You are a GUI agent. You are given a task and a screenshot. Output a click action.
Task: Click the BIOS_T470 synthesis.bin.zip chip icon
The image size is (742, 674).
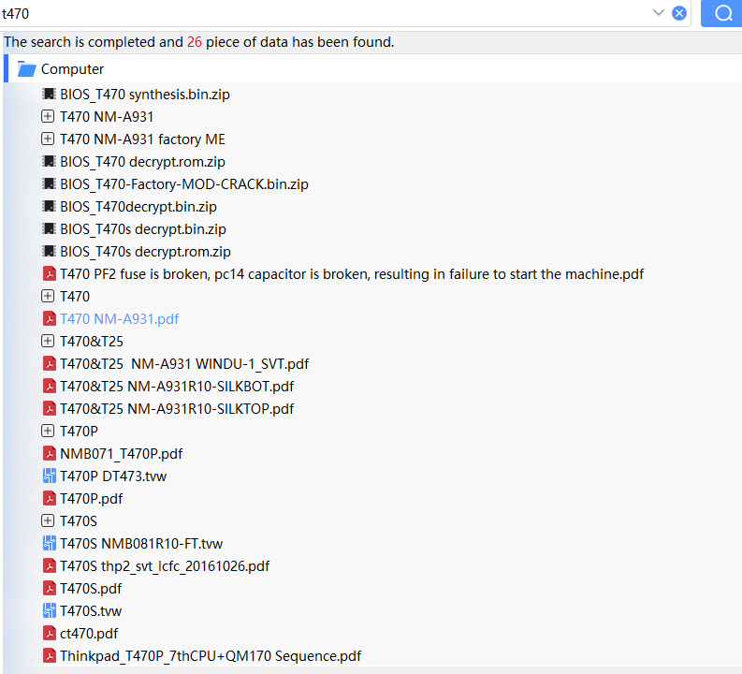50,95
